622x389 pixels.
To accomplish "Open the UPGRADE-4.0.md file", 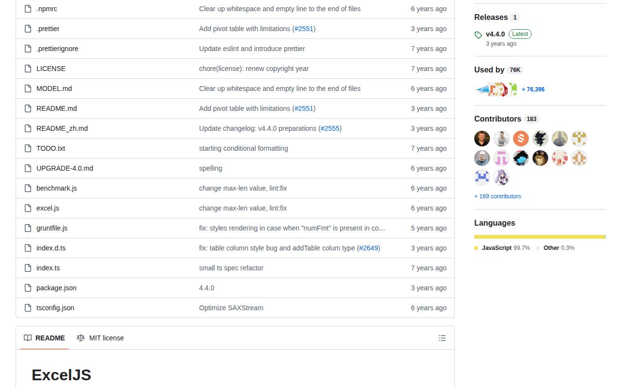I will (x=65, y=168).
